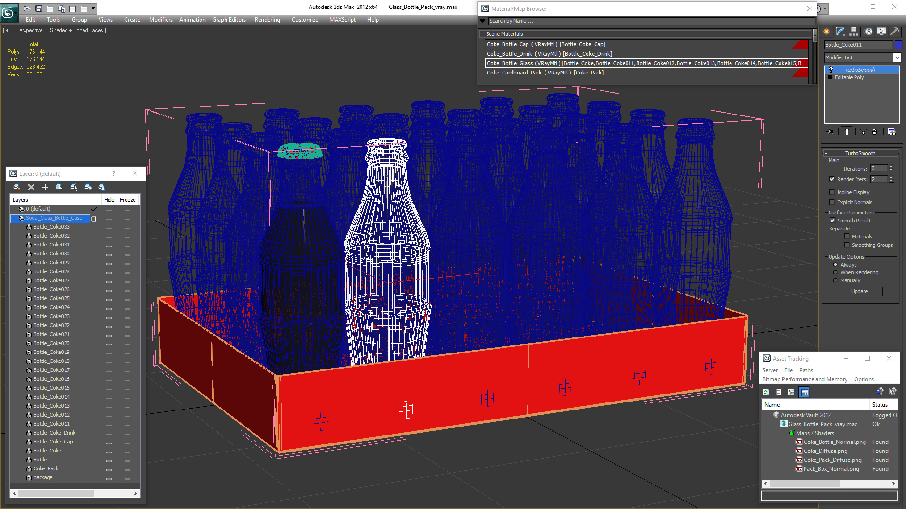Collapse the TurboSmooth rollout

pos(826,153)
